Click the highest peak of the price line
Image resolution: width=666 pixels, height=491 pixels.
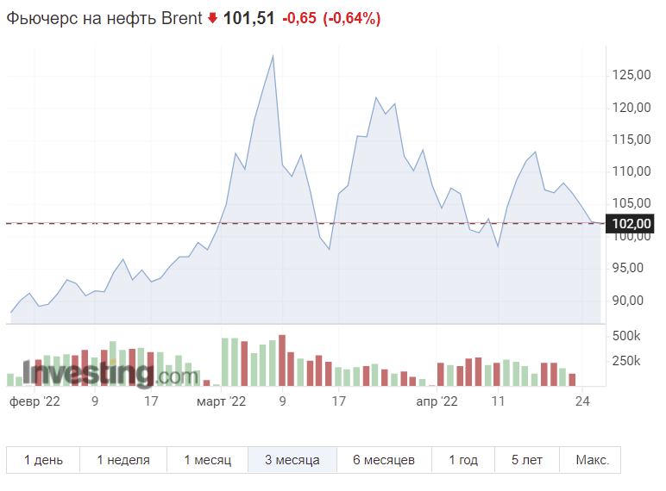273,56
